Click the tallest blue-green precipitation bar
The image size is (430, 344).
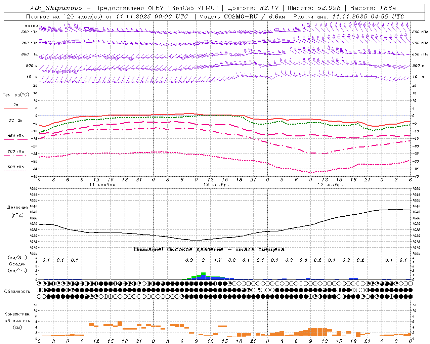point(203,276)
